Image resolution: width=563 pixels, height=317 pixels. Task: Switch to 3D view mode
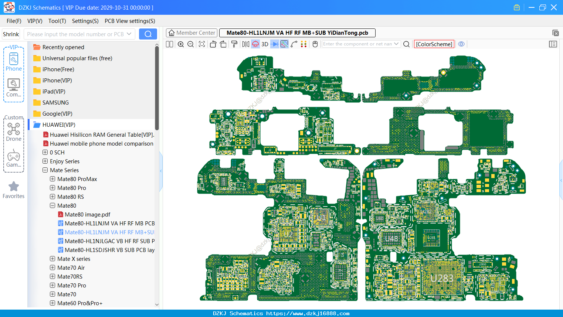pos(265,44)
